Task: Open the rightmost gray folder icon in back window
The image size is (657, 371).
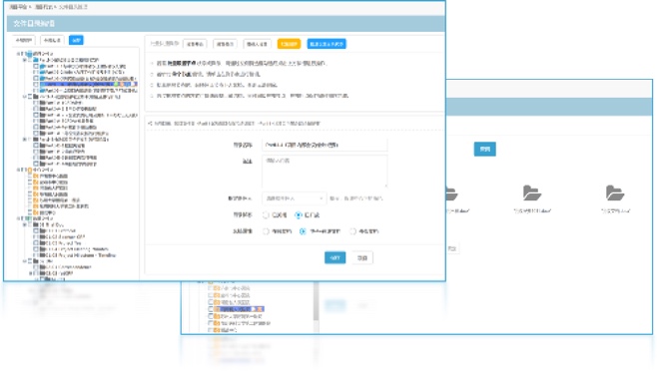Action: pos(615,193)
